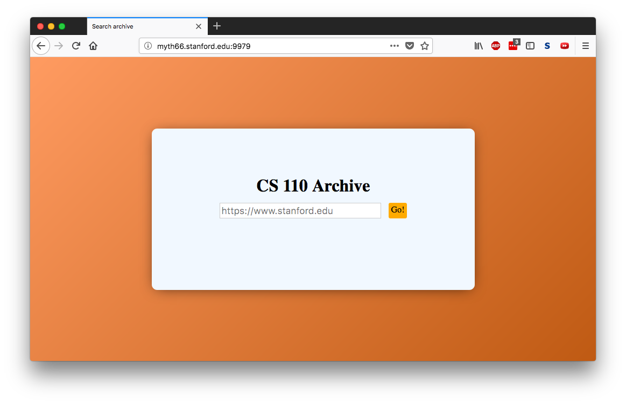Click the orange Go! button
This screenshot has height=404, width=626.
click(x=398, y=210)
